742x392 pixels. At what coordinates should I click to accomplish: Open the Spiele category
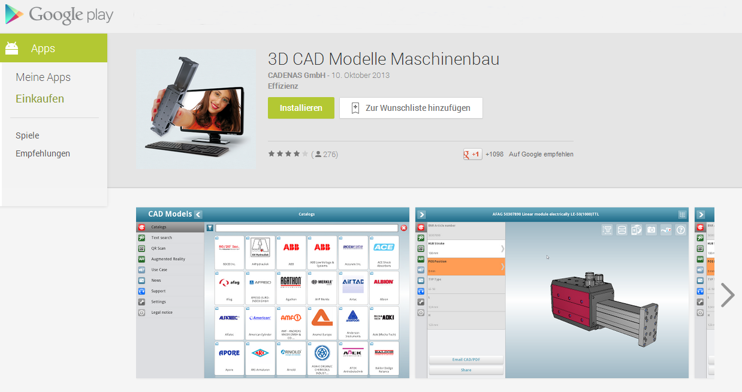(x=28, y=135)
